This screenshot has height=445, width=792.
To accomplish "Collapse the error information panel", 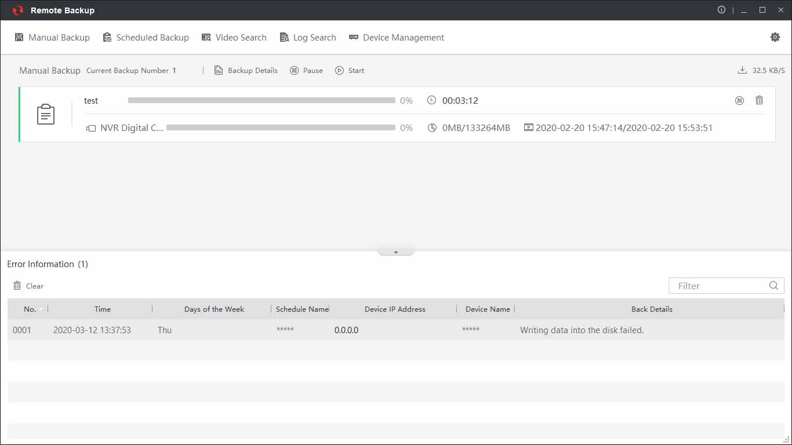I will pyautogui.click(x=395, y=252).
